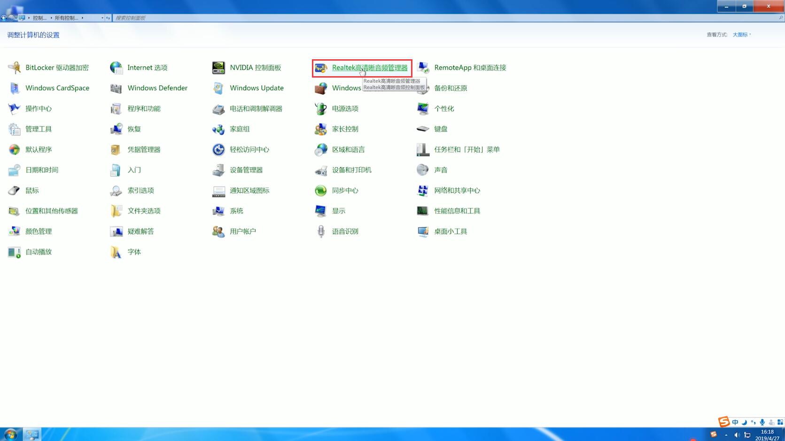Click 系统 link
Image resolution: width=785 pixels, height=441 pixels.
236,211
